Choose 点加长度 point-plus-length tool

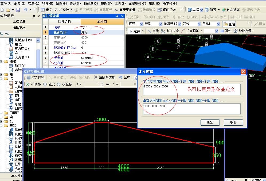point(170,31)
